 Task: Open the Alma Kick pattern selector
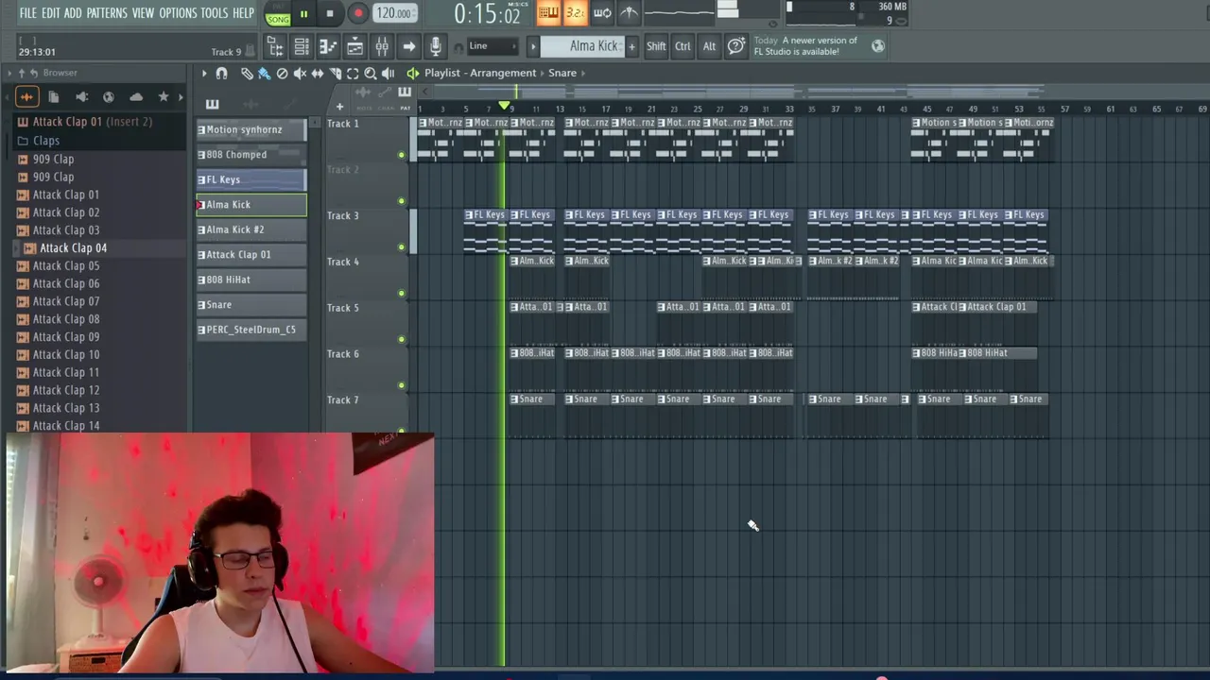[x=583, y=46]
